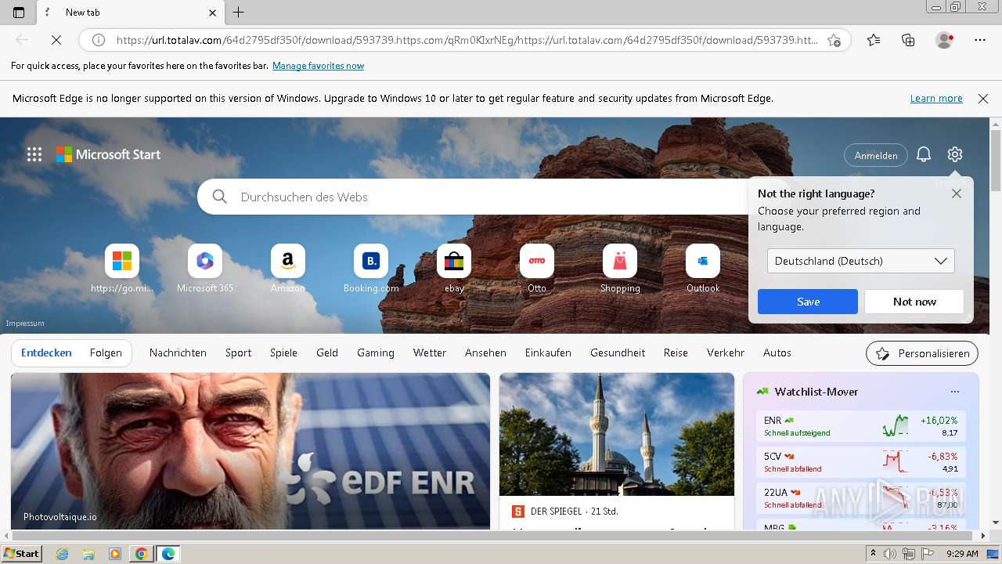Show hidden system tray icons
This screenshot has width=1002, height=564.
click(874, 554)
